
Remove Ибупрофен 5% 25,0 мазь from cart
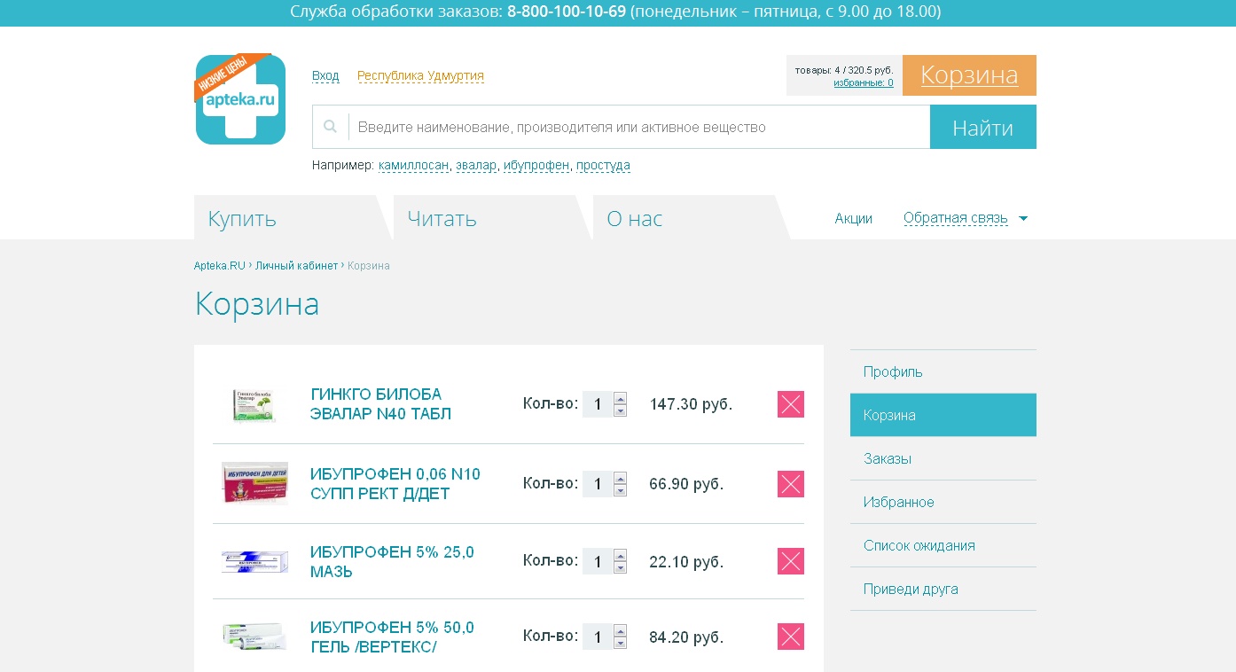(x=791, y=561)
